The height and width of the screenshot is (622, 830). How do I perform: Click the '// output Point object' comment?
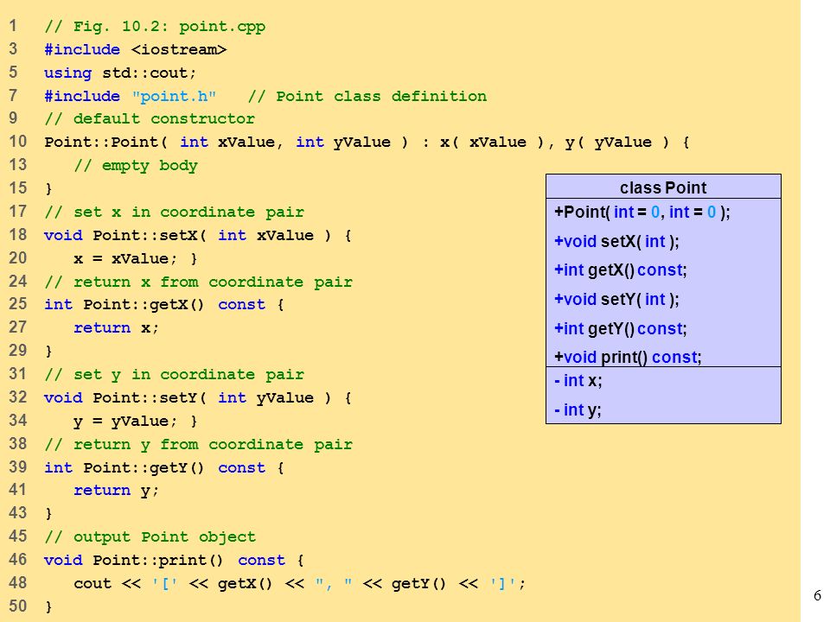click(x=150, y=536)
